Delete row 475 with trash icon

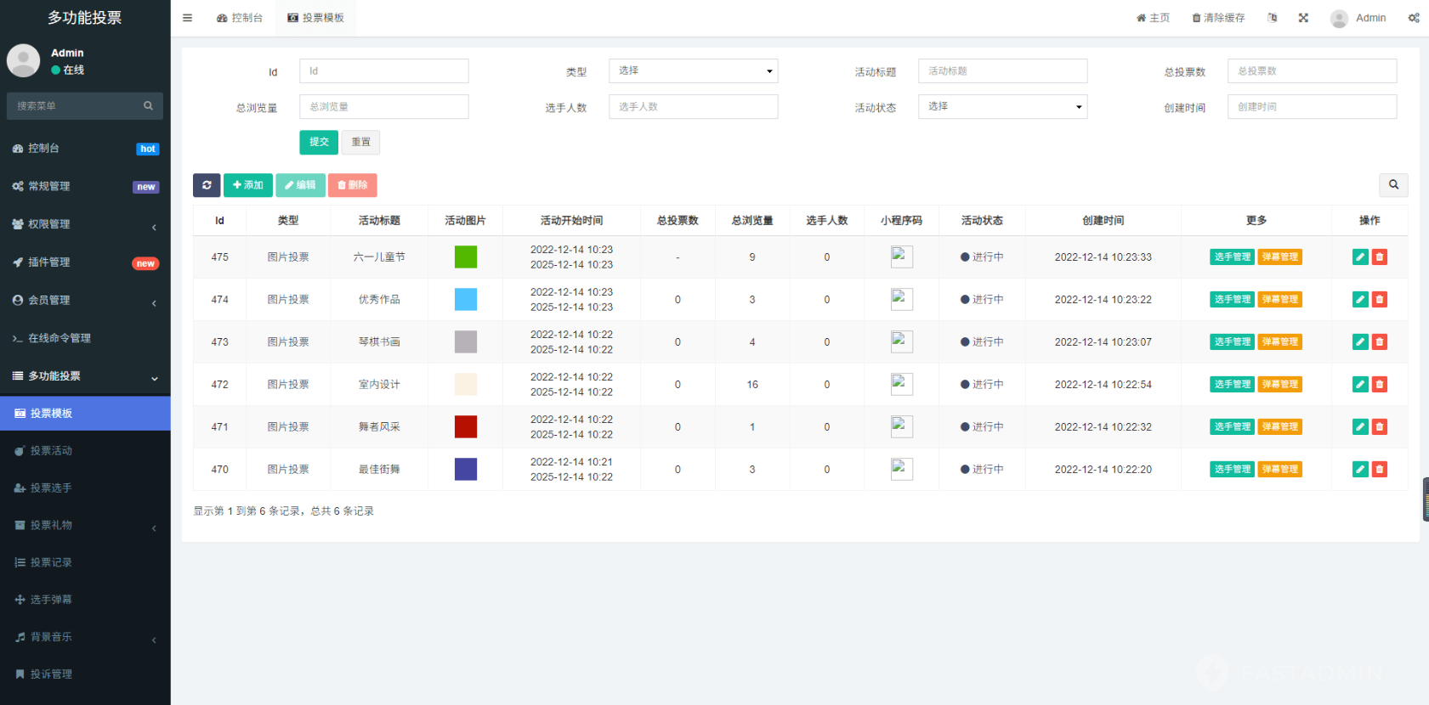[x=1380, y=257]
